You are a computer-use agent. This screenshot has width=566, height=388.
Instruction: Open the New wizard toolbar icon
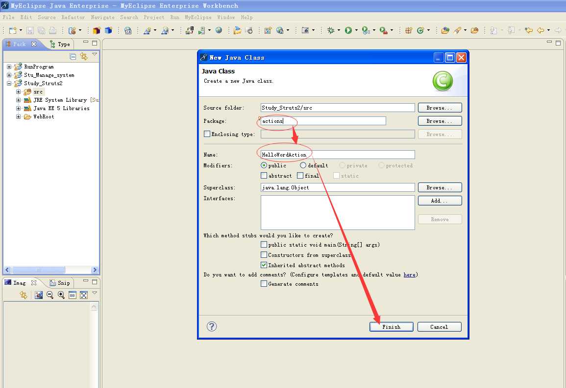[x=13, y=31]
